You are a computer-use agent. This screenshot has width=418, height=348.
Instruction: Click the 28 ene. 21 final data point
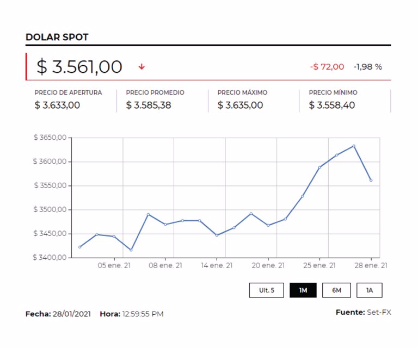click(371, 181)
